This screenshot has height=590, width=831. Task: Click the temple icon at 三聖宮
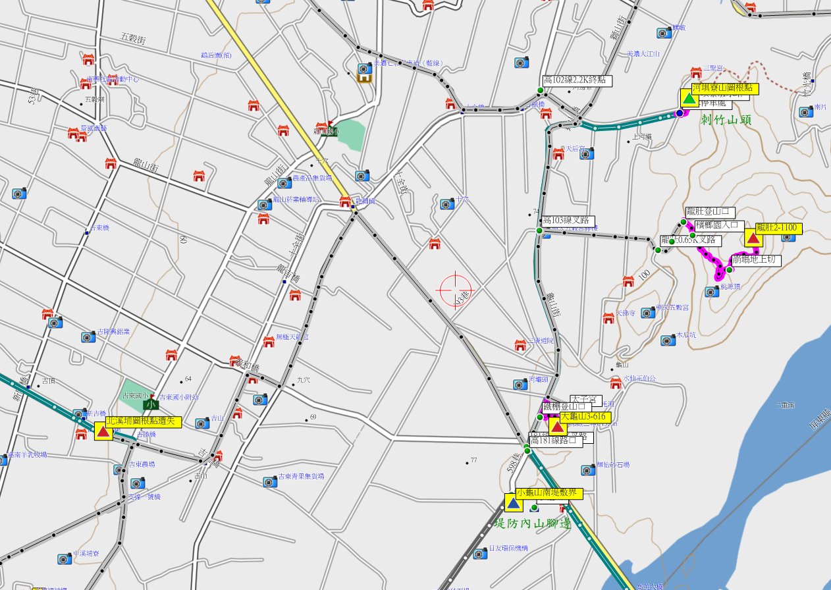[695, 71]
